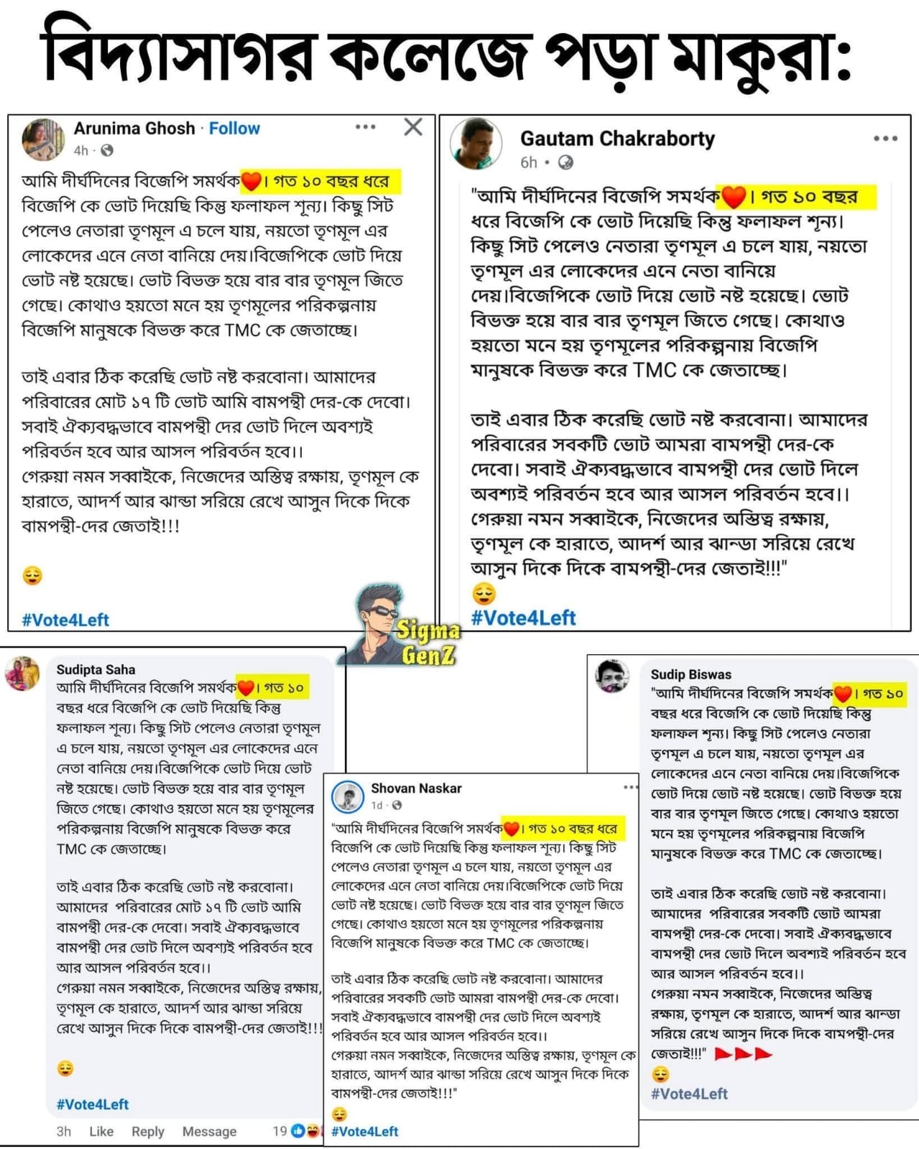Screen dimensions: 919x1149
Task: Open the #Vote4Left hashtag in Sudip Biswas's comment
Action: tap(689, 1094)
